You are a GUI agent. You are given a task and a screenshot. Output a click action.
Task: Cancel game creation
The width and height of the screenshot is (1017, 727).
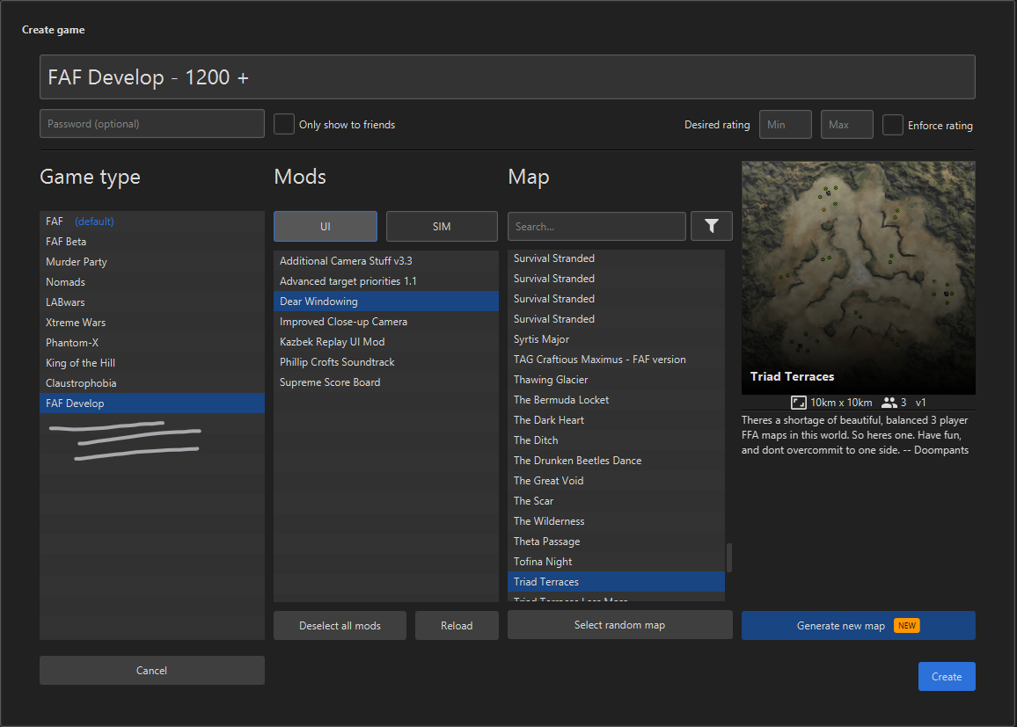[152, 670]
